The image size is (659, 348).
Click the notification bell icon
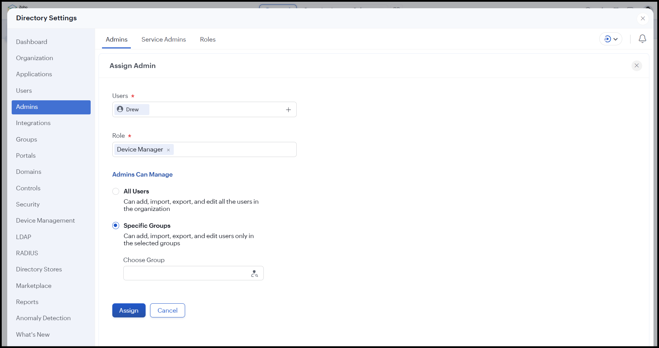pos(642,39)
